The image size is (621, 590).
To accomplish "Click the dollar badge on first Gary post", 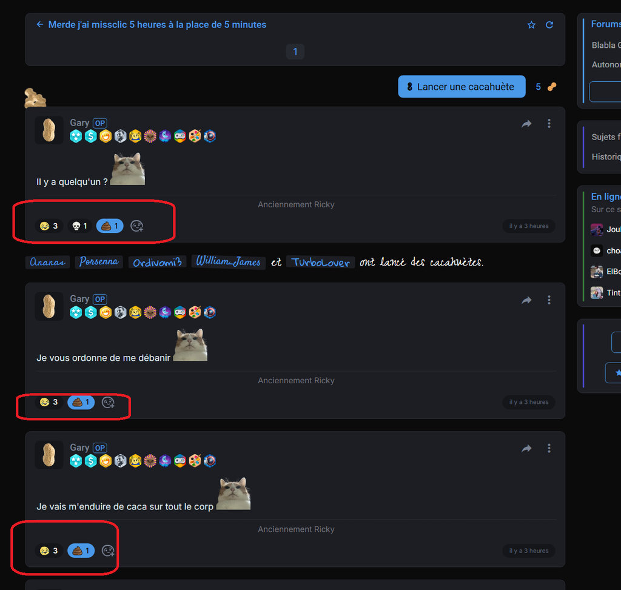I will coord(91,136).
